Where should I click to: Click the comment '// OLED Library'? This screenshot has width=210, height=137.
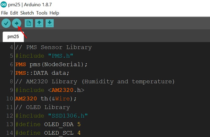click(42, 107)
